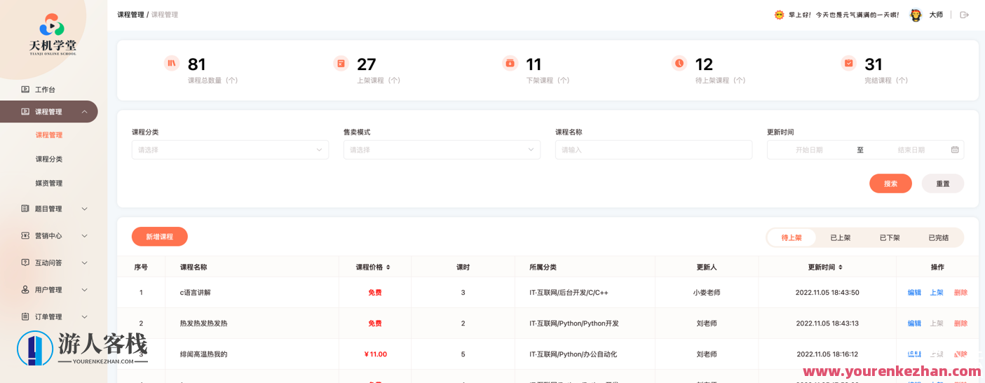This screenshot has height=383, width=985.
Task: Click the 营销中心 sidebar icon
Action: (25, 236)
